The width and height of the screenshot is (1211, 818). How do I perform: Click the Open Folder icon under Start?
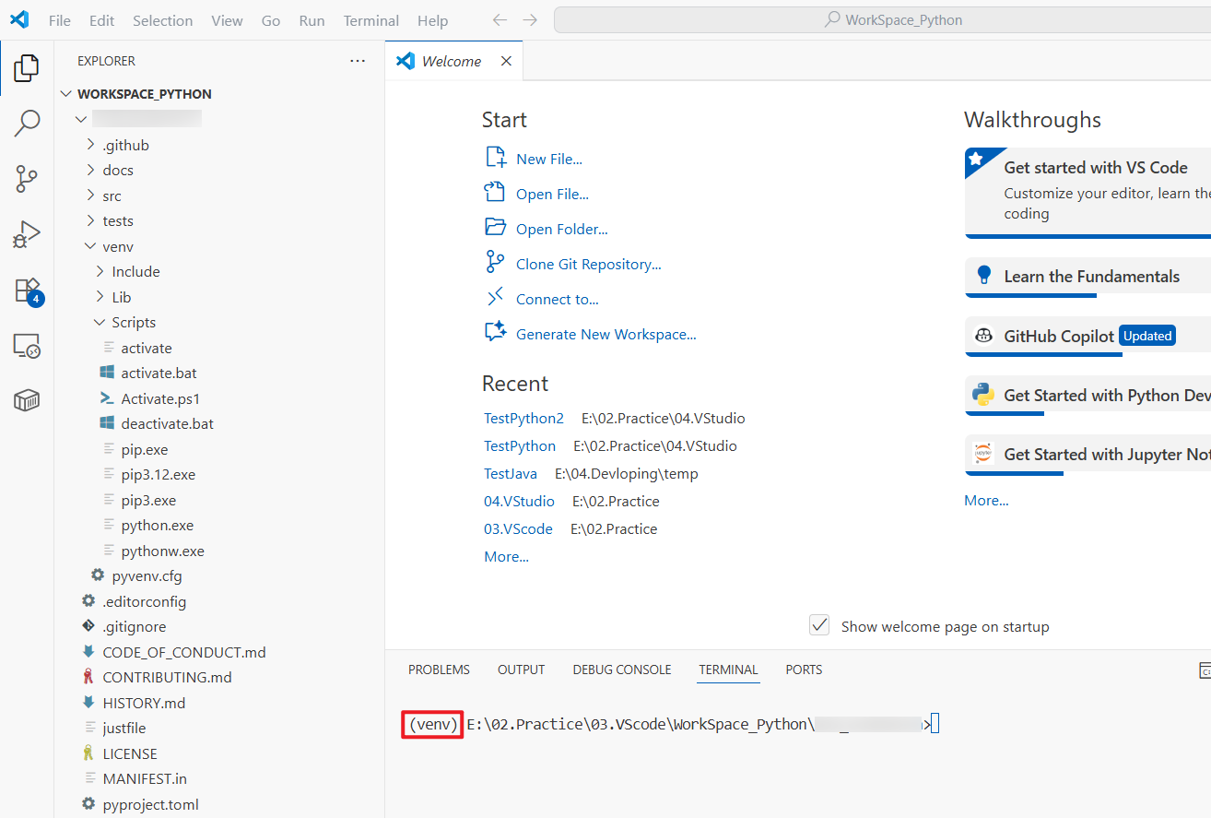tap(496, 228)
